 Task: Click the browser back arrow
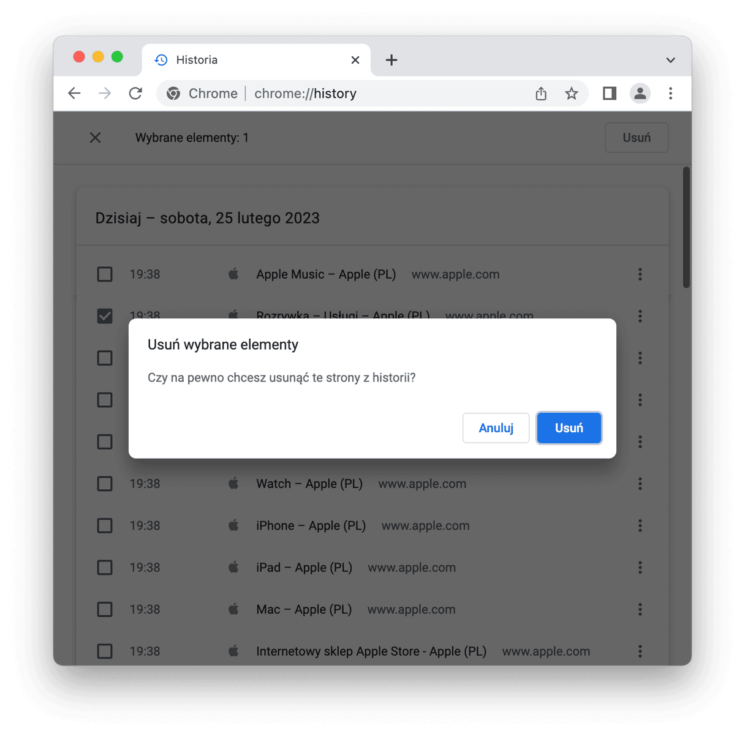[74, 93]
